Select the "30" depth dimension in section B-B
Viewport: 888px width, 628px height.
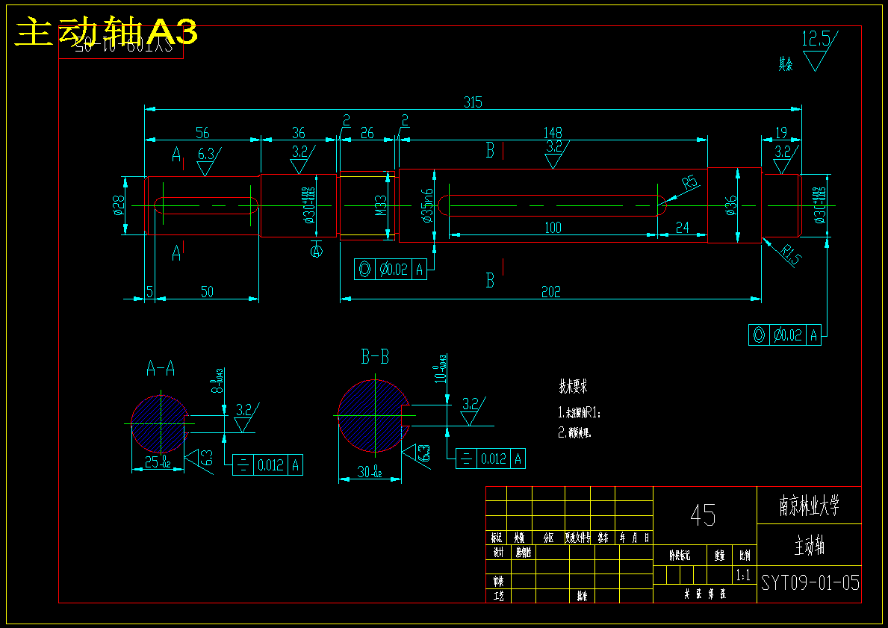pos(370,471)
